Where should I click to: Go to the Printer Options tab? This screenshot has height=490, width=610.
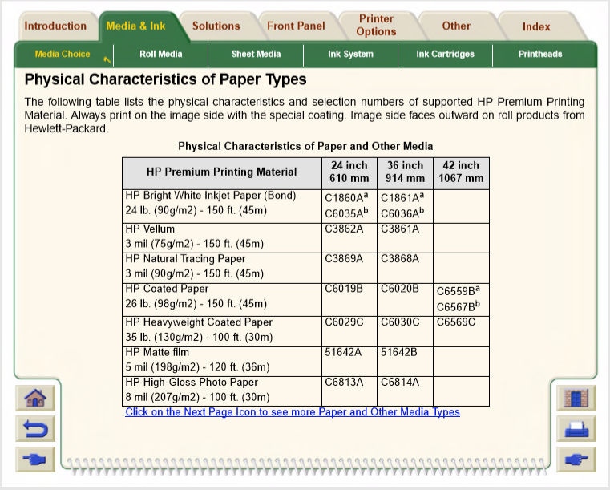pos(376,25)
